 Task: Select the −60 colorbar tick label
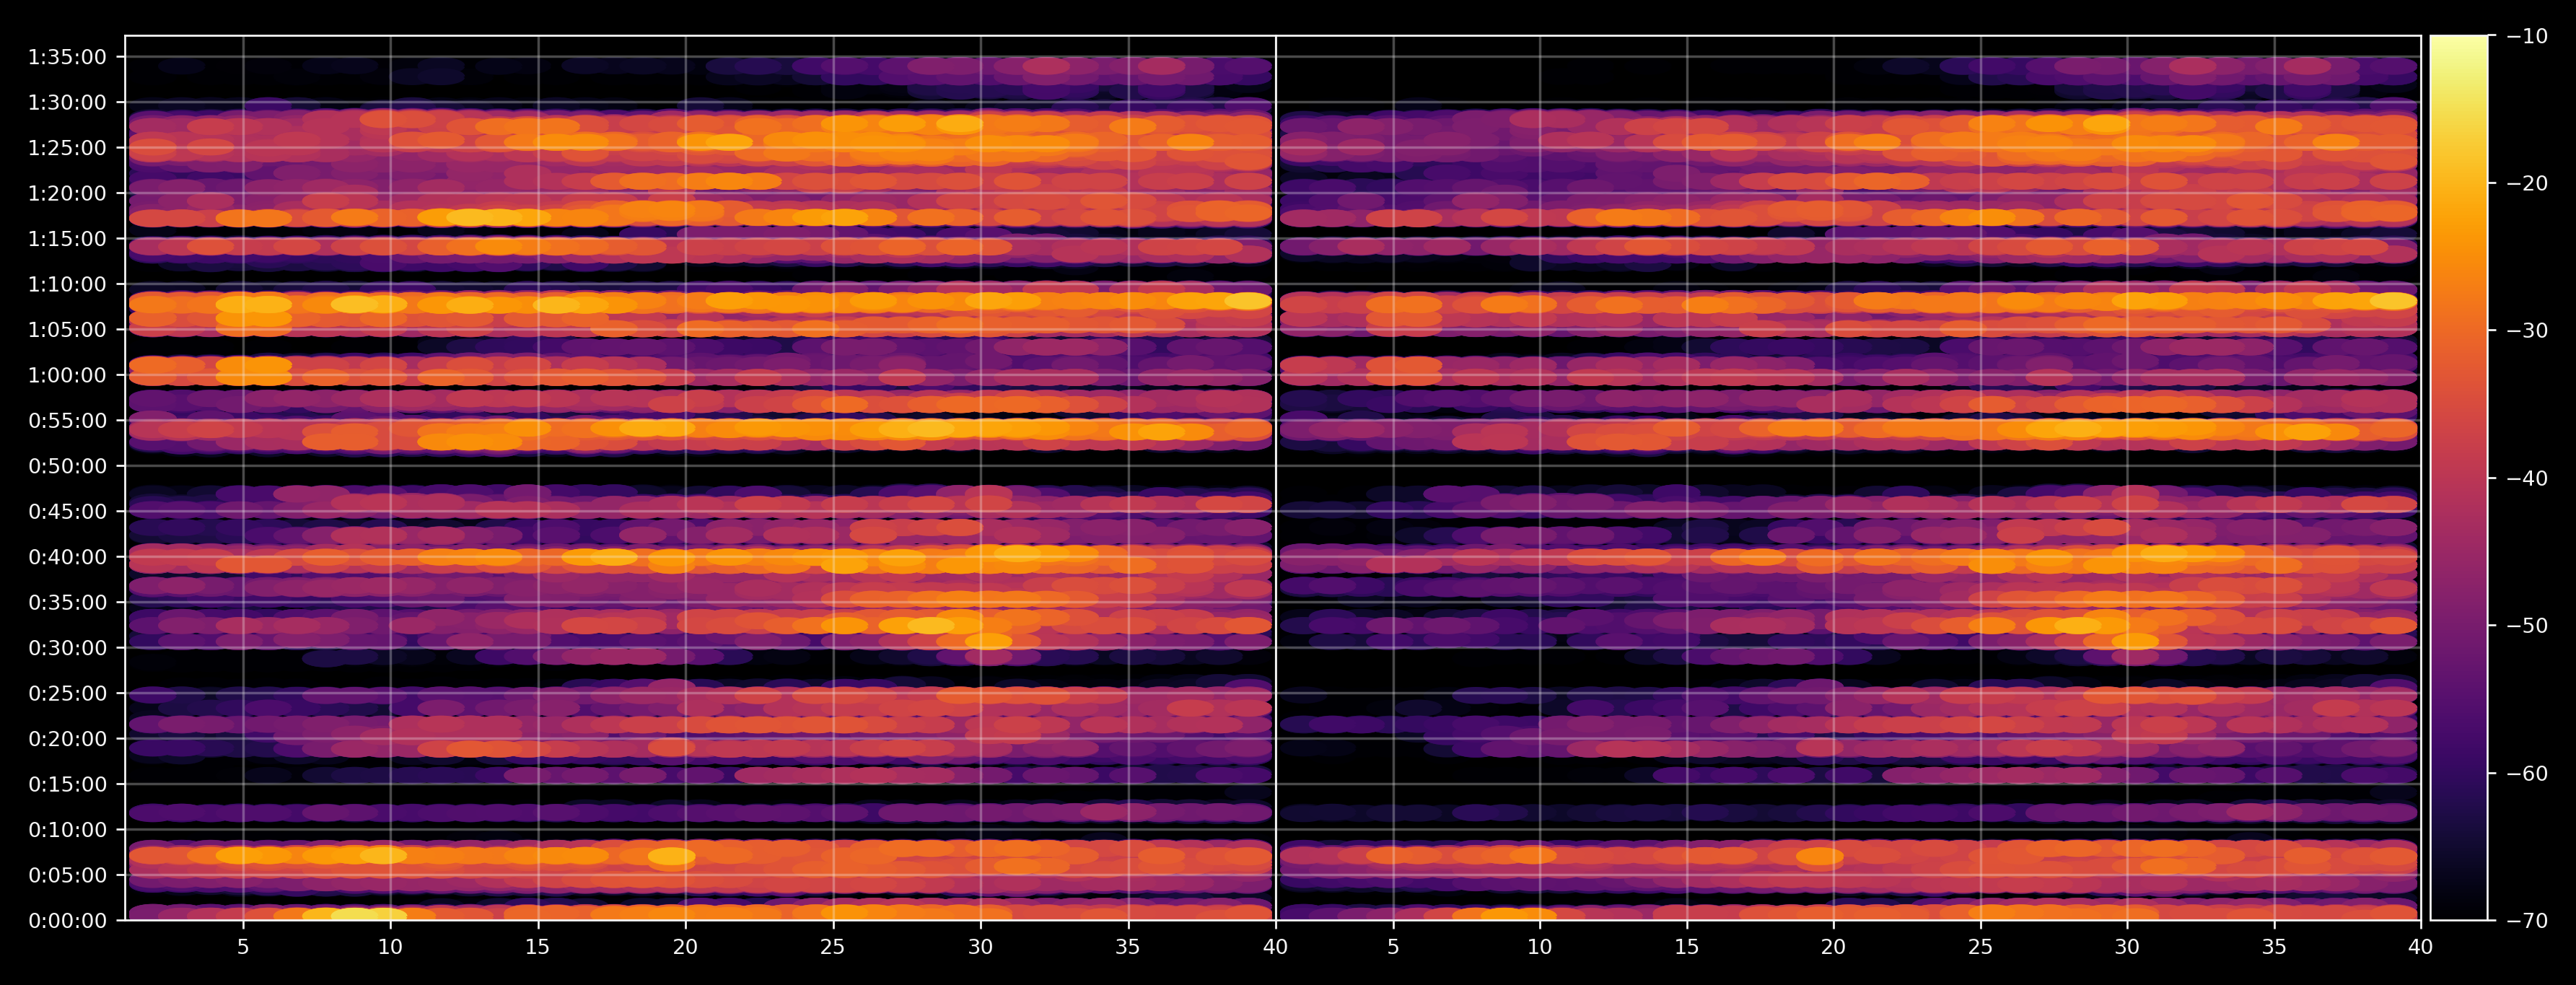(2528, 773)
